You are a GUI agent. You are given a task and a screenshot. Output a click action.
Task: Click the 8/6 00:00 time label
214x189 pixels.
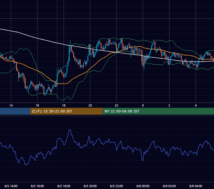coord(143,186)
